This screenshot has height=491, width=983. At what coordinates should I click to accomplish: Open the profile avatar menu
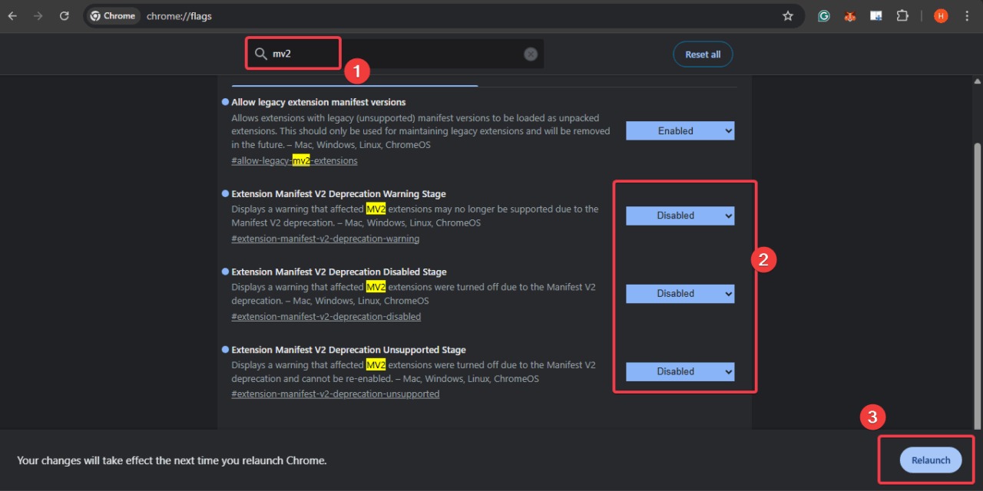[x=941, y=16]
